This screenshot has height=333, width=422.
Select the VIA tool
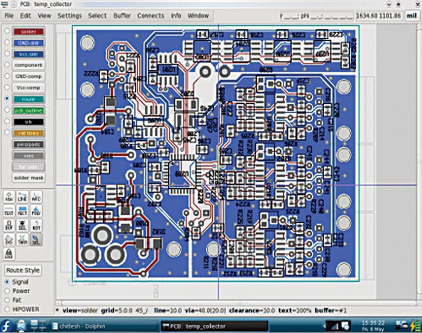(10, 197)
